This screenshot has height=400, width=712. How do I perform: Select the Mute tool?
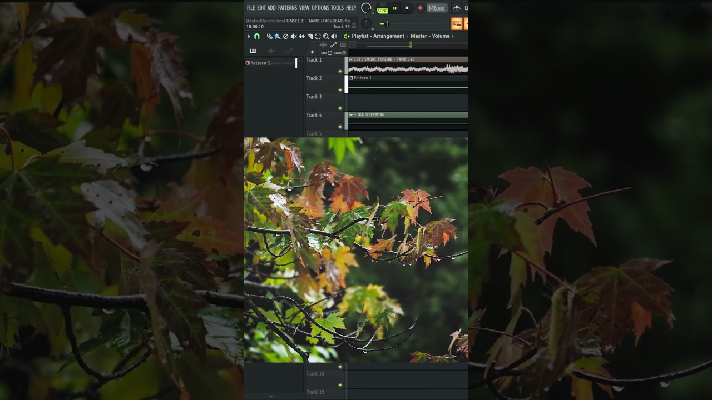(x=294, y=36)
